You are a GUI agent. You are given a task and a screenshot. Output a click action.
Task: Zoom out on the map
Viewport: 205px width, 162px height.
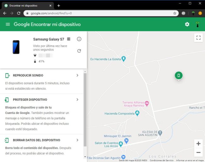(x=198, y=152)
